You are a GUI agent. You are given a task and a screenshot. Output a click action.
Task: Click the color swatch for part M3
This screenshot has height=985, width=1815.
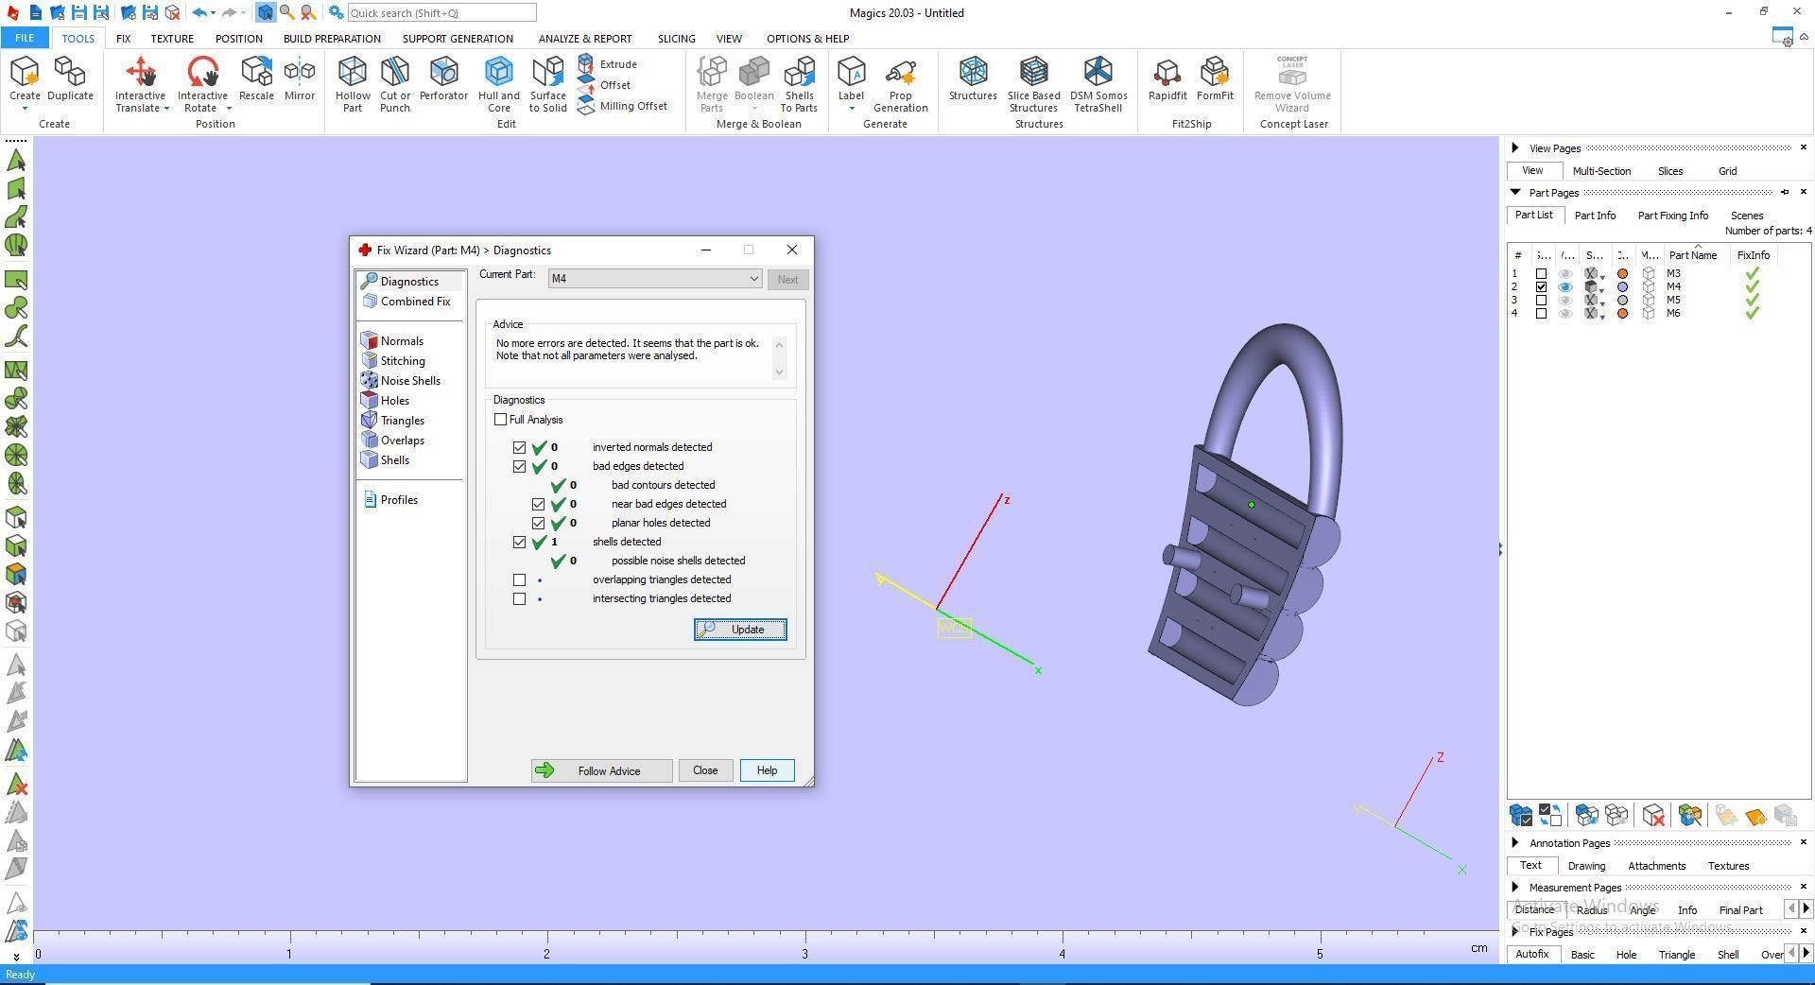[x=1622, y=274]
